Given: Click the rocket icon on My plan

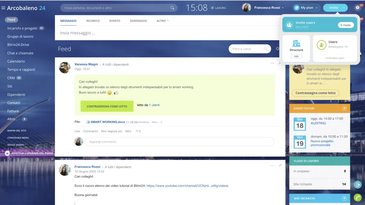Looking at the screenshot, I should [296, 8].
